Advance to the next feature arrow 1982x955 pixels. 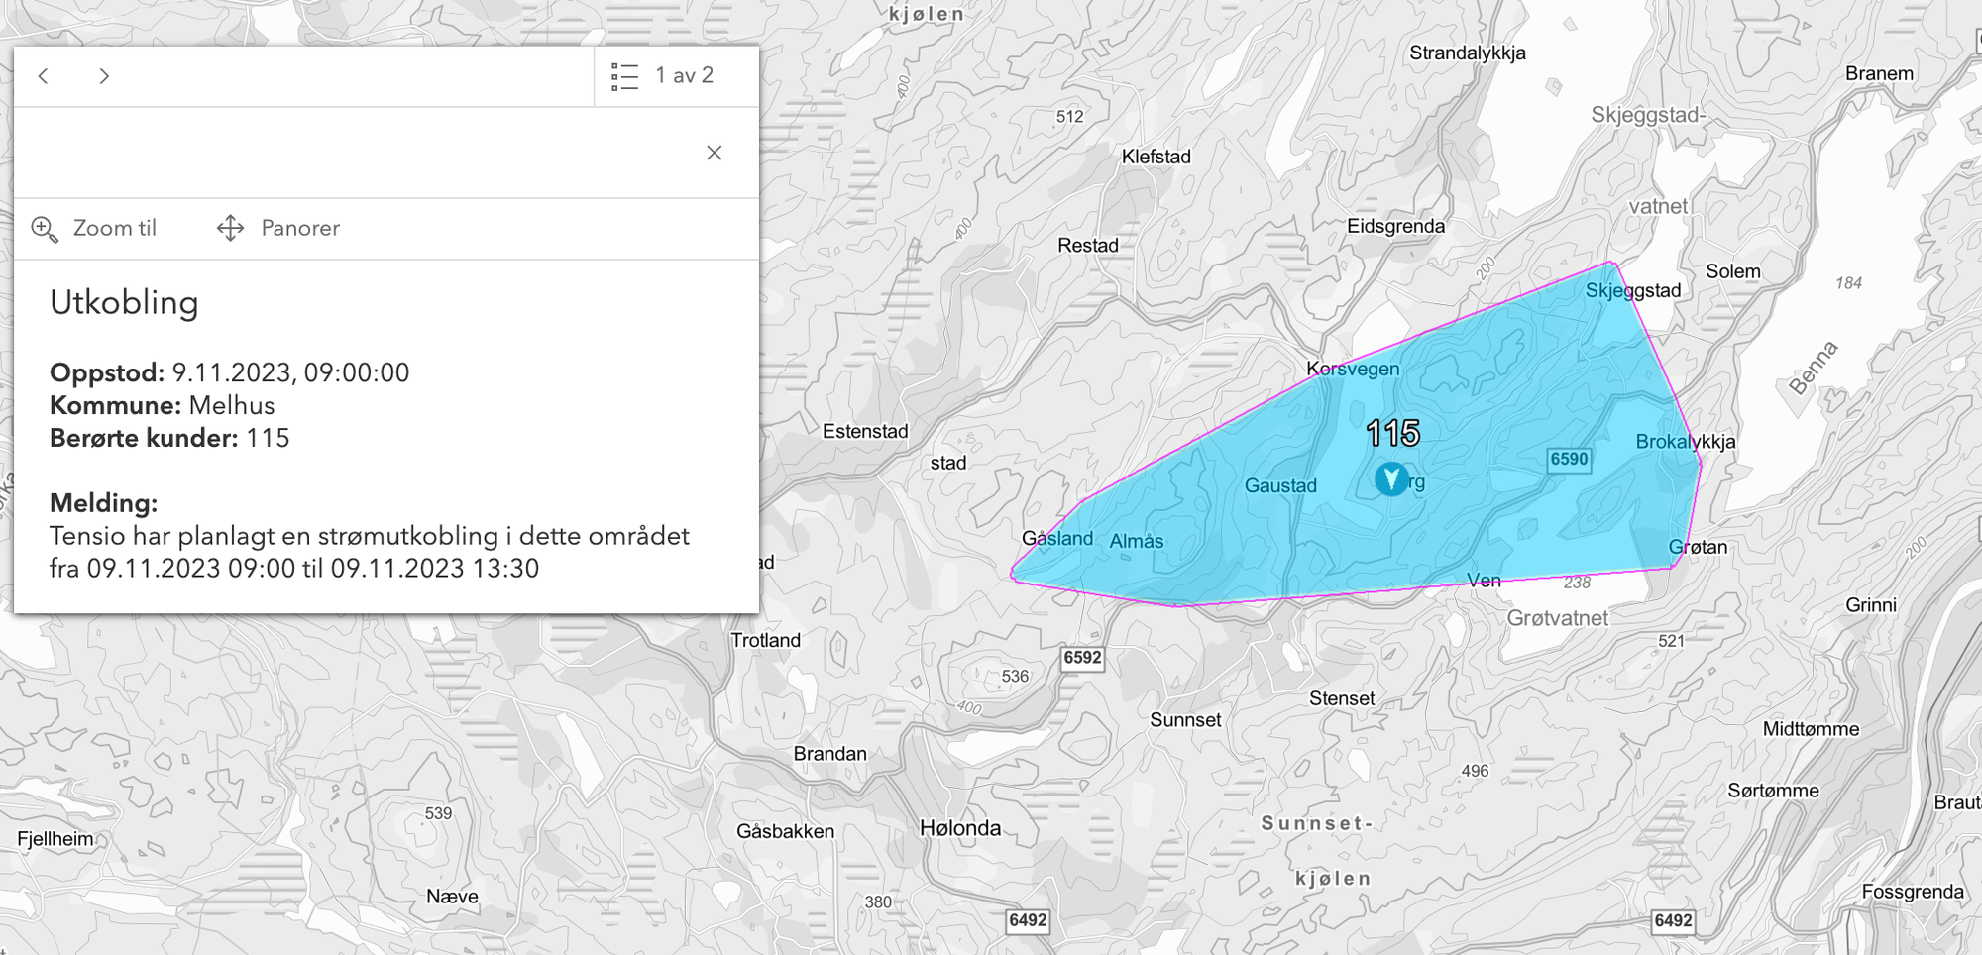pyautogui.click(x=104, y=76)
